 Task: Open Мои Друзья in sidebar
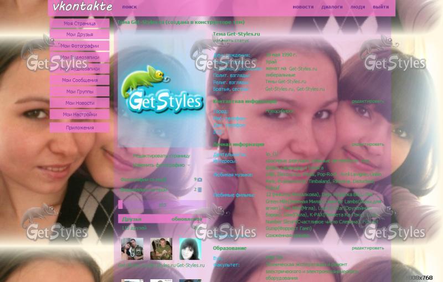click(80, 34)
